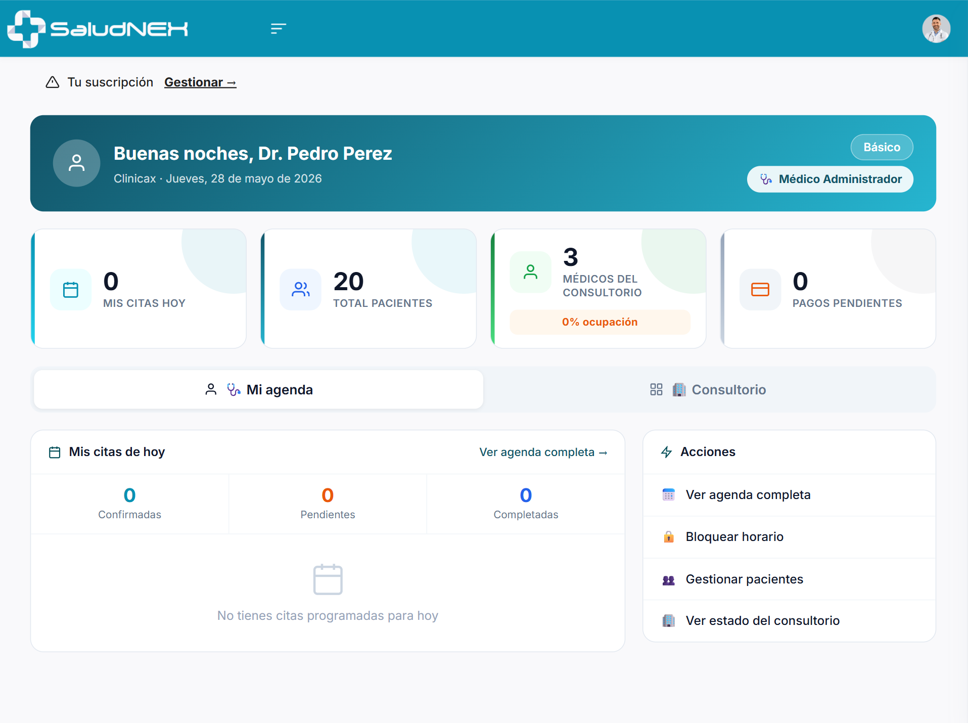968x723 pixels.
Task: Click the Pagos Pendientes label
Action: [847, 303]
